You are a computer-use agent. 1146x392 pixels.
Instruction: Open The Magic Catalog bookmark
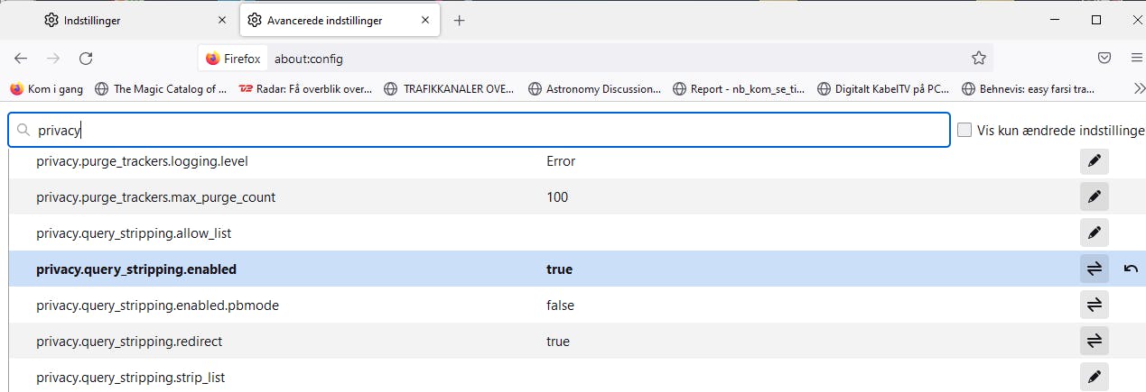coord(161,88)
